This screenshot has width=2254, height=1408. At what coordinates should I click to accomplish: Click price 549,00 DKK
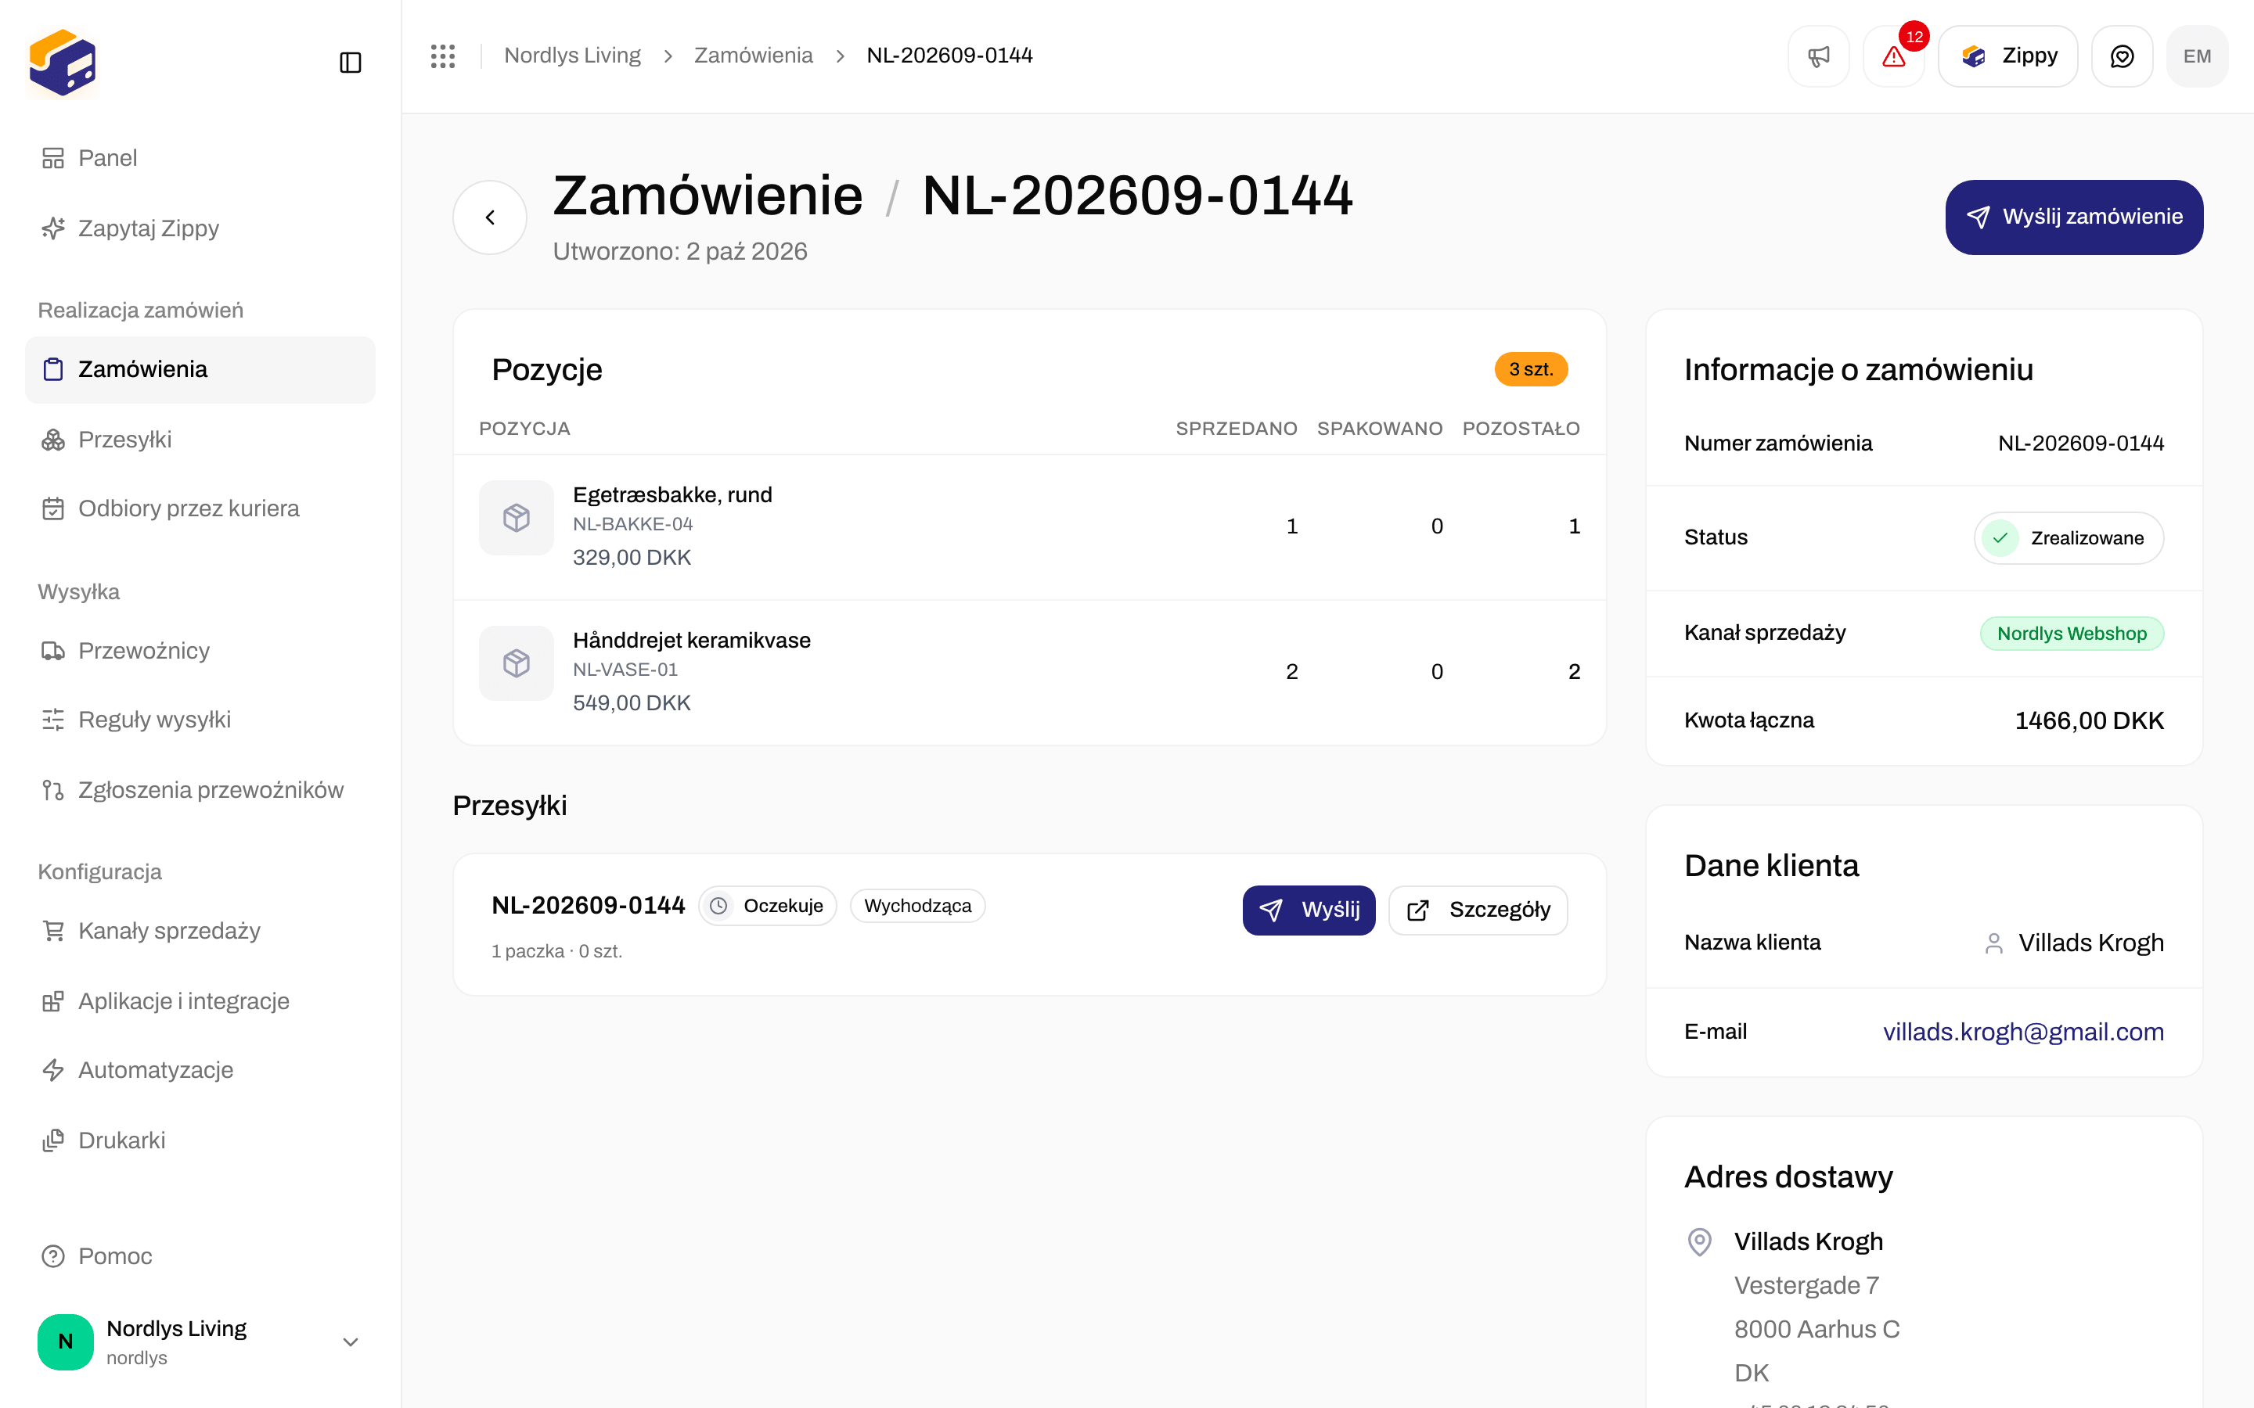[x=632, y=703]
